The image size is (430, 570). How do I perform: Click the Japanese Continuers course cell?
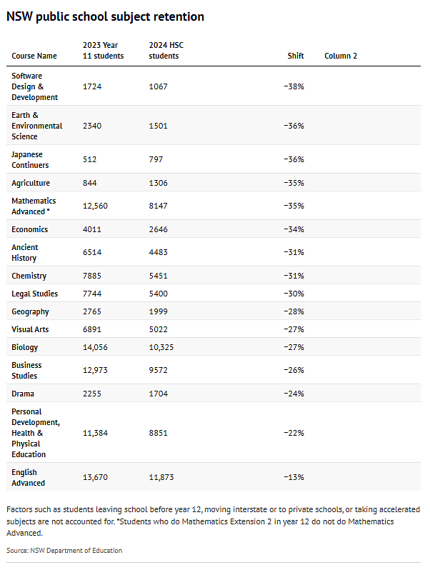30,159
